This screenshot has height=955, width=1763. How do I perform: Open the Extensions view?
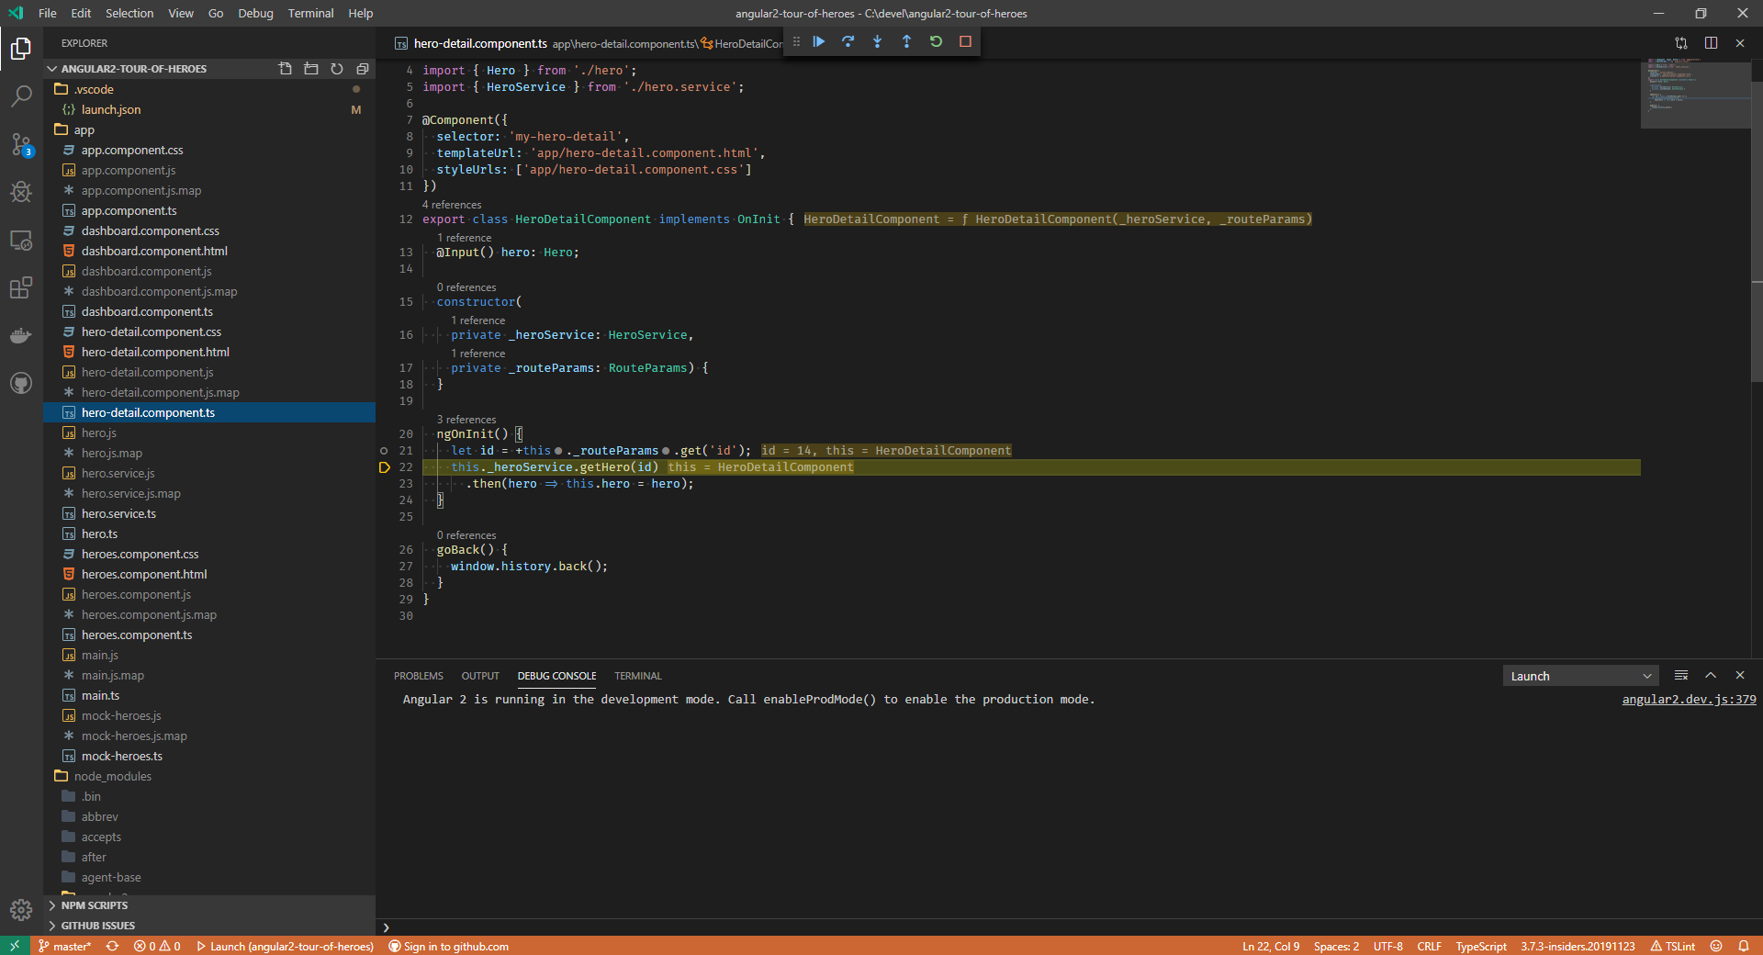tap(20, 287)
